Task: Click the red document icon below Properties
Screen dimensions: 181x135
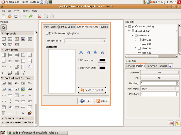Action: click(x=171, y=123)
